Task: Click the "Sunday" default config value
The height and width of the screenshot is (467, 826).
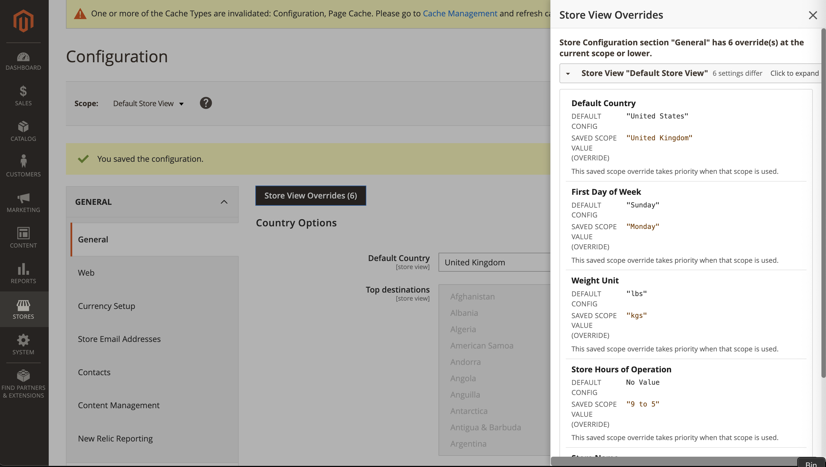Action: [643, 205]
